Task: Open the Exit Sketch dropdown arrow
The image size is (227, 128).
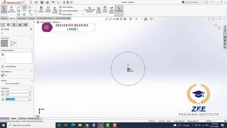Action: point(4,15)
